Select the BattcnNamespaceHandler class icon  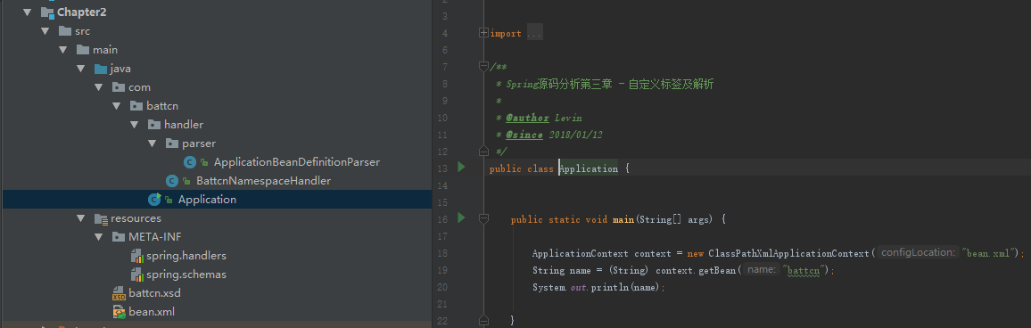tap(172, 180)
